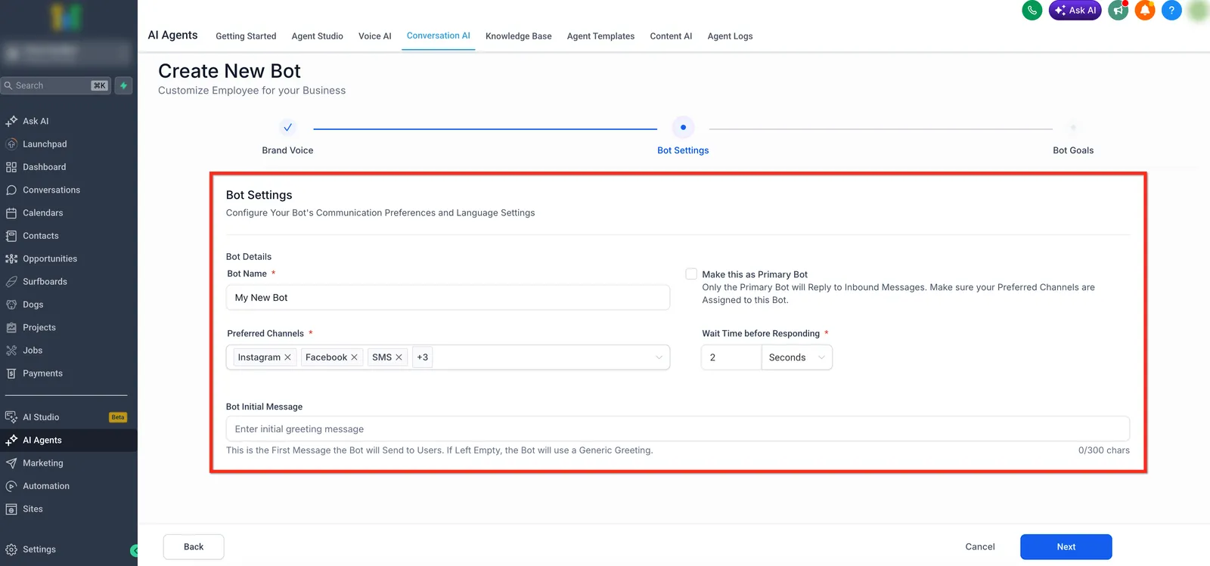The width and height of the screenshot is (1210, 566).
Task: Click the Sites sidebar icon
Action: tap(11, 509)
